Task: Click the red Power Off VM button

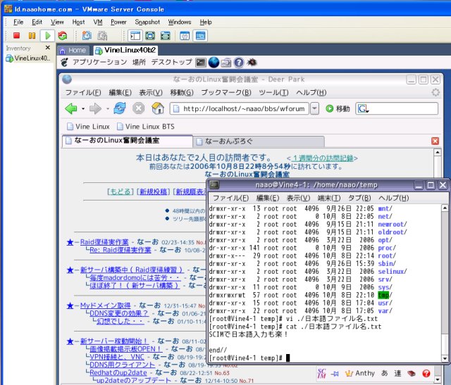Action: [x=16, y=36]
